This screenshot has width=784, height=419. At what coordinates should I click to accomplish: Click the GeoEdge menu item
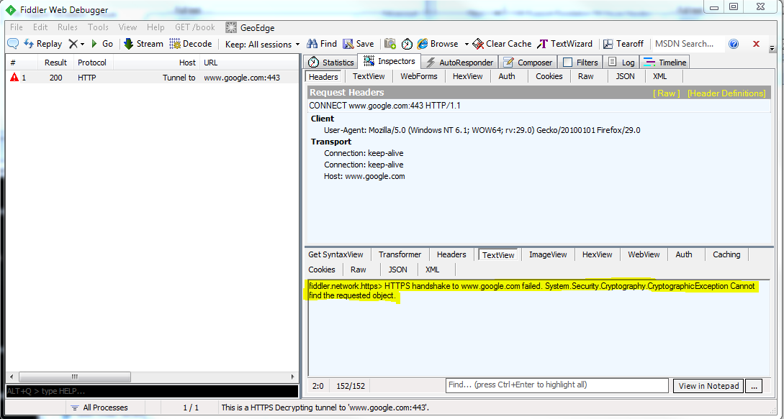250,27
